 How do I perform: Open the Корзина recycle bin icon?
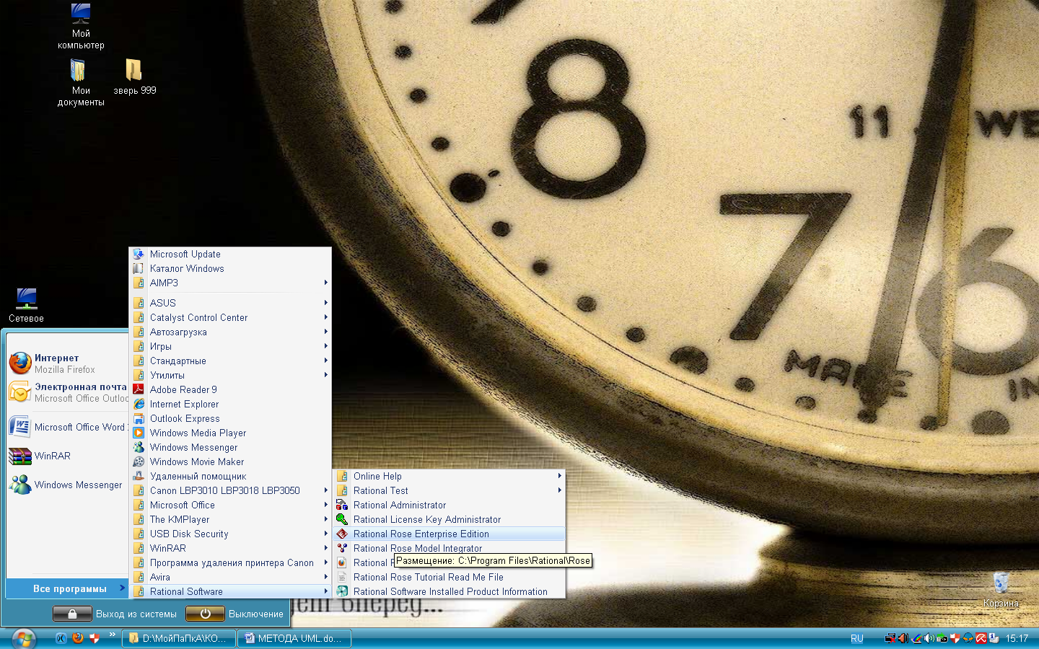tap(1001, 590)
